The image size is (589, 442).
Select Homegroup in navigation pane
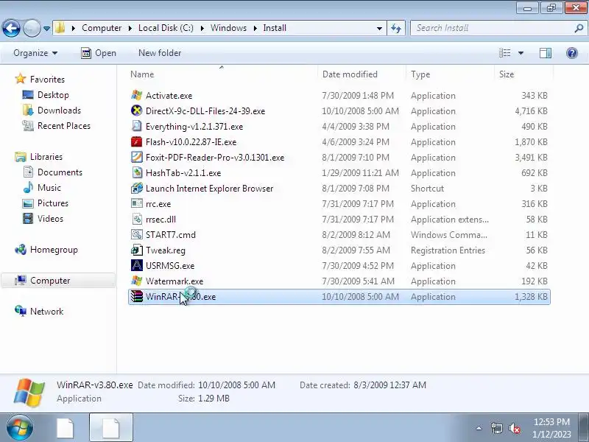[54, 250]
